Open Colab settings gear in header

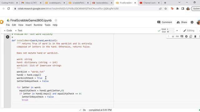192,22
